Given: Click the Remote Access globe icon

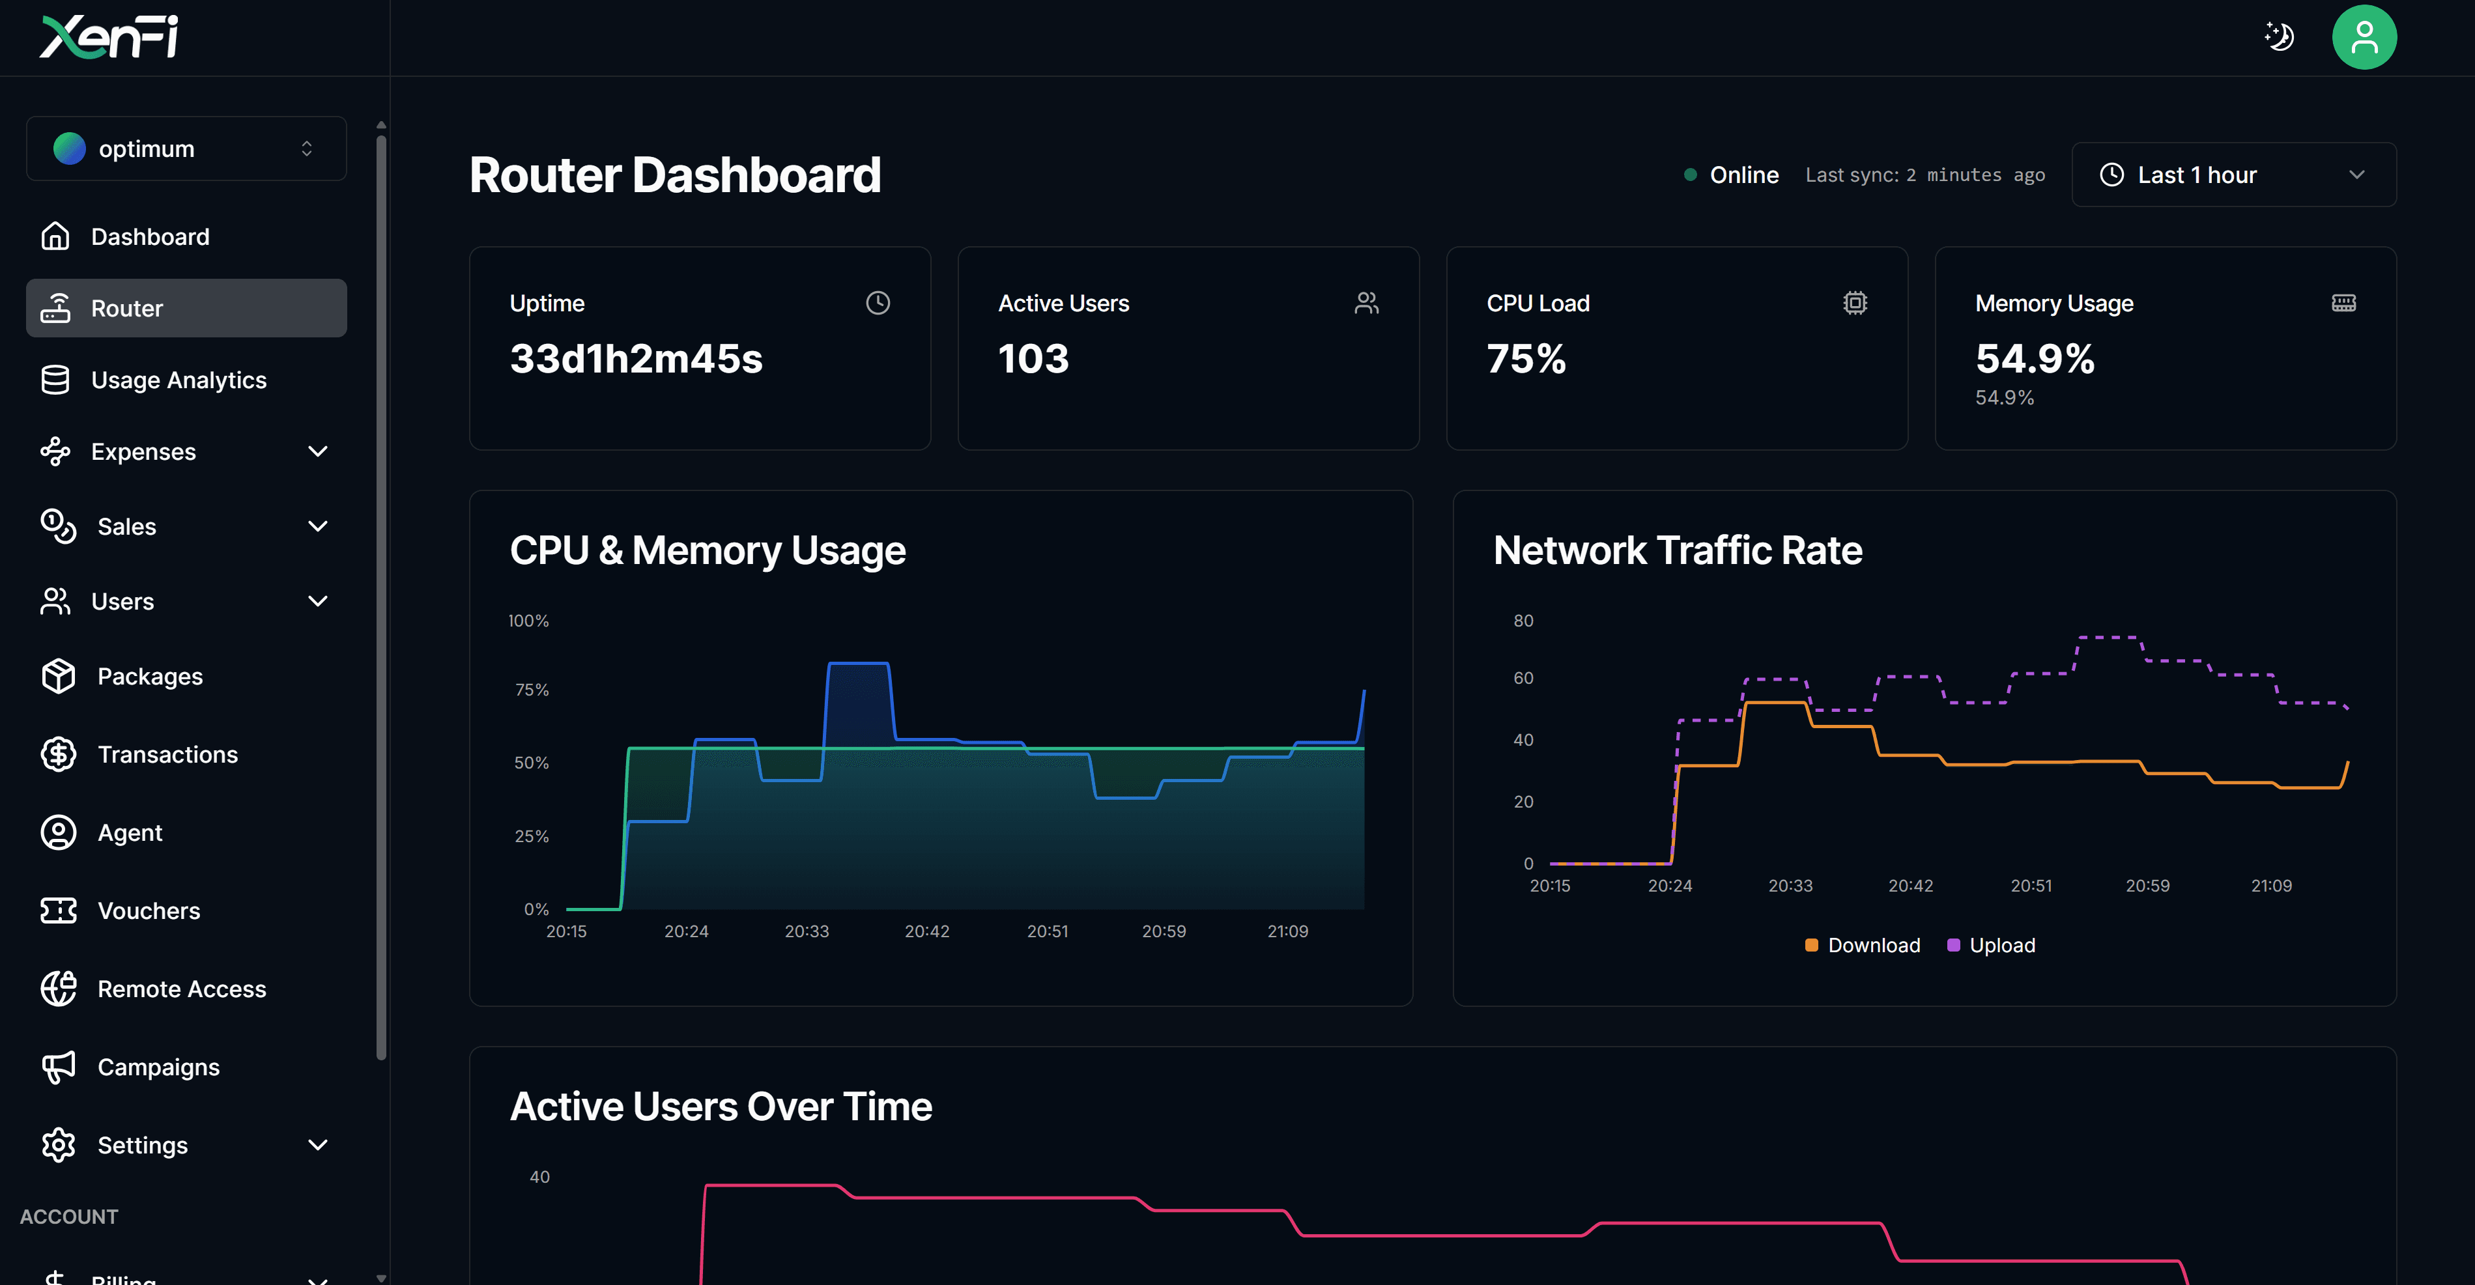Looking at the screenshot, I should [x=59, y=989].
